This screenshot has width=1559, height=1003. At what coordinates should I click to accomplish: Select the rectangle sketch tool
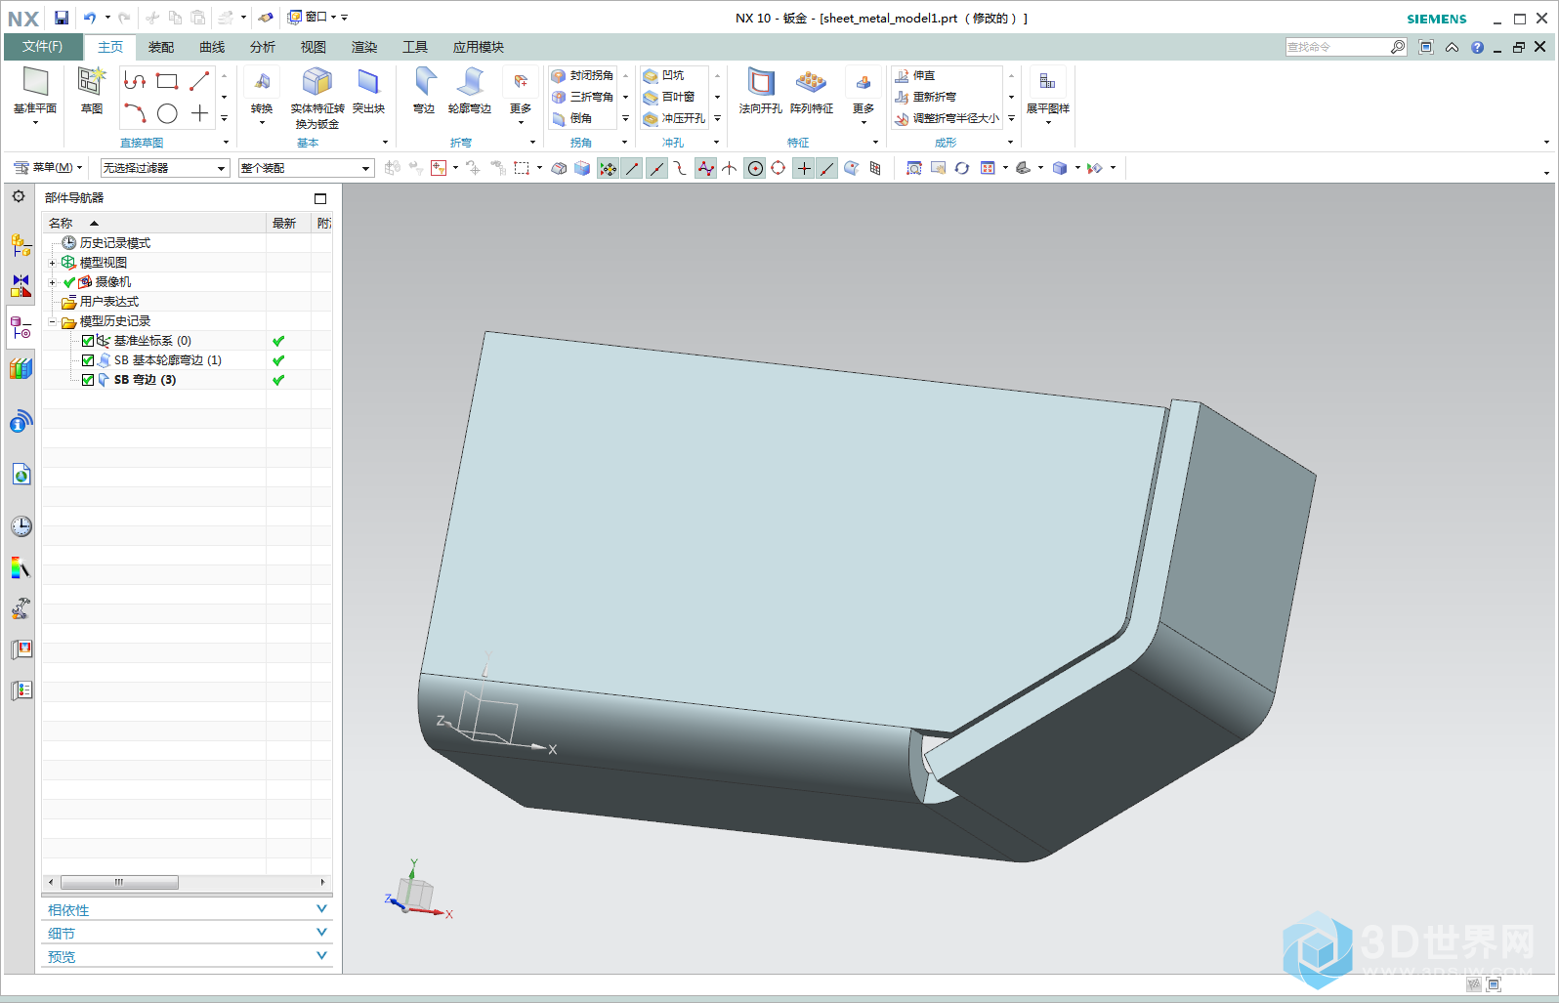(167, 81)
